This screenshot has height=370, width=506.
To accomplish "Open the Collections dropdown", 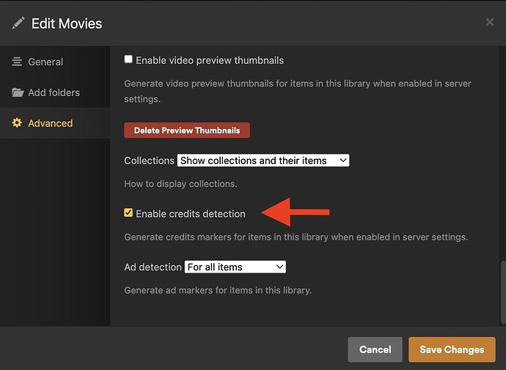I will click(263, 160).
